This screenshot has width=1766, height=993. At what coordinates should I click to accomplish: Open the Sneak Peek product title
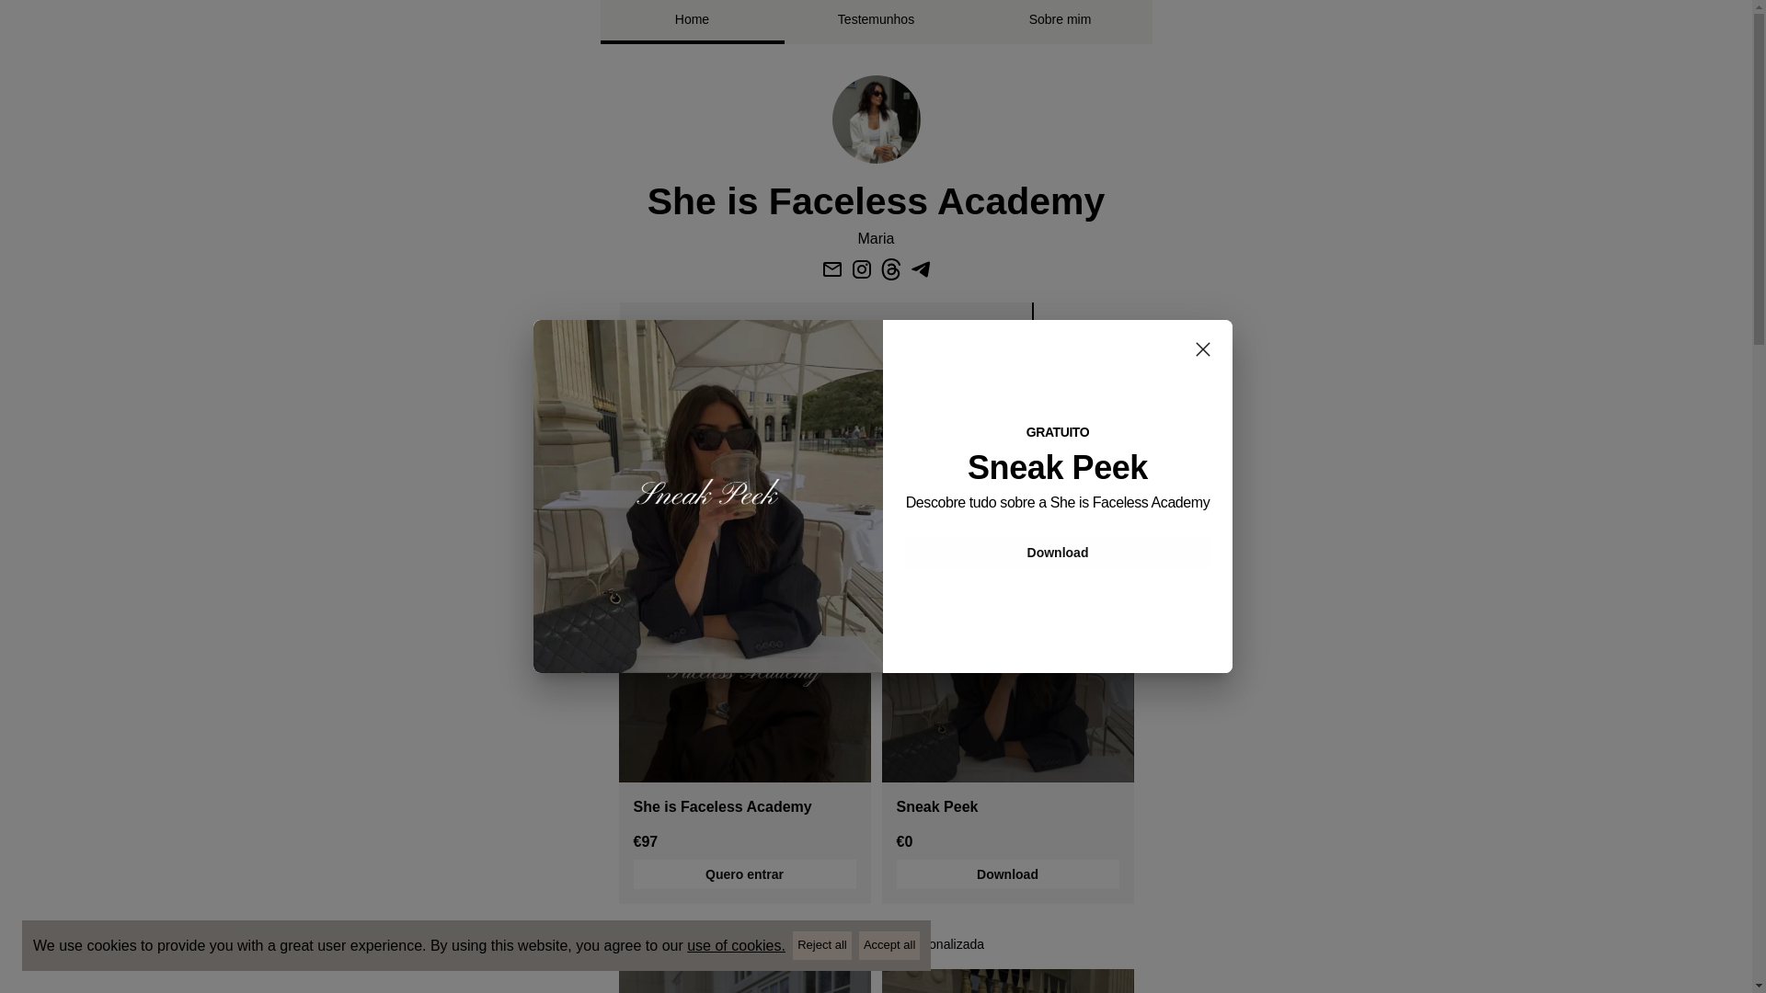click(936, 806)
